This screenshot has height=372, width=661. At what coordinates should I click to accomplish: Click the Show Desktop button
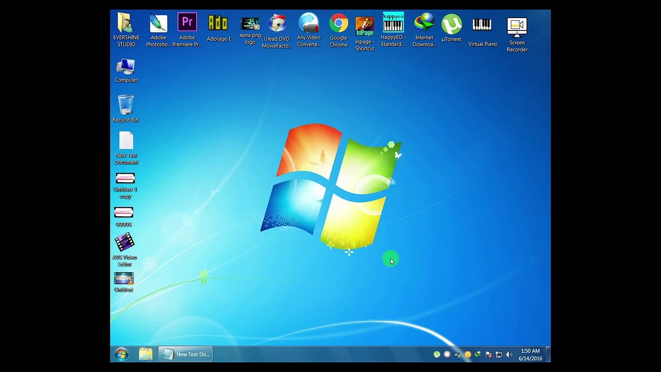click(x=548, y=354)
